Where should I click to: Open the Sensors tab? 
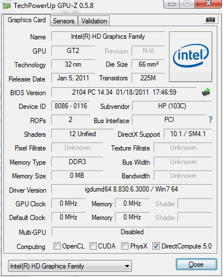coord(64,21)
